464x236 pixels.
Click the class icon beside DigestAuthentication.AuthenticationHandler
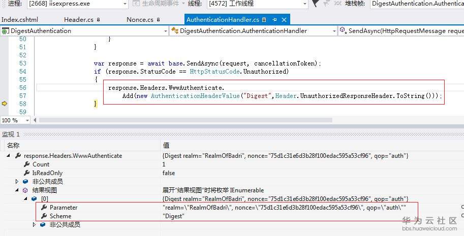175,31
